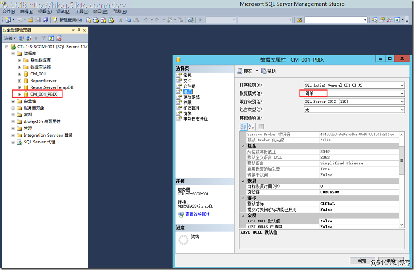Switch property grid to Categorized view
414x270 pixels.
coord(243,127)
